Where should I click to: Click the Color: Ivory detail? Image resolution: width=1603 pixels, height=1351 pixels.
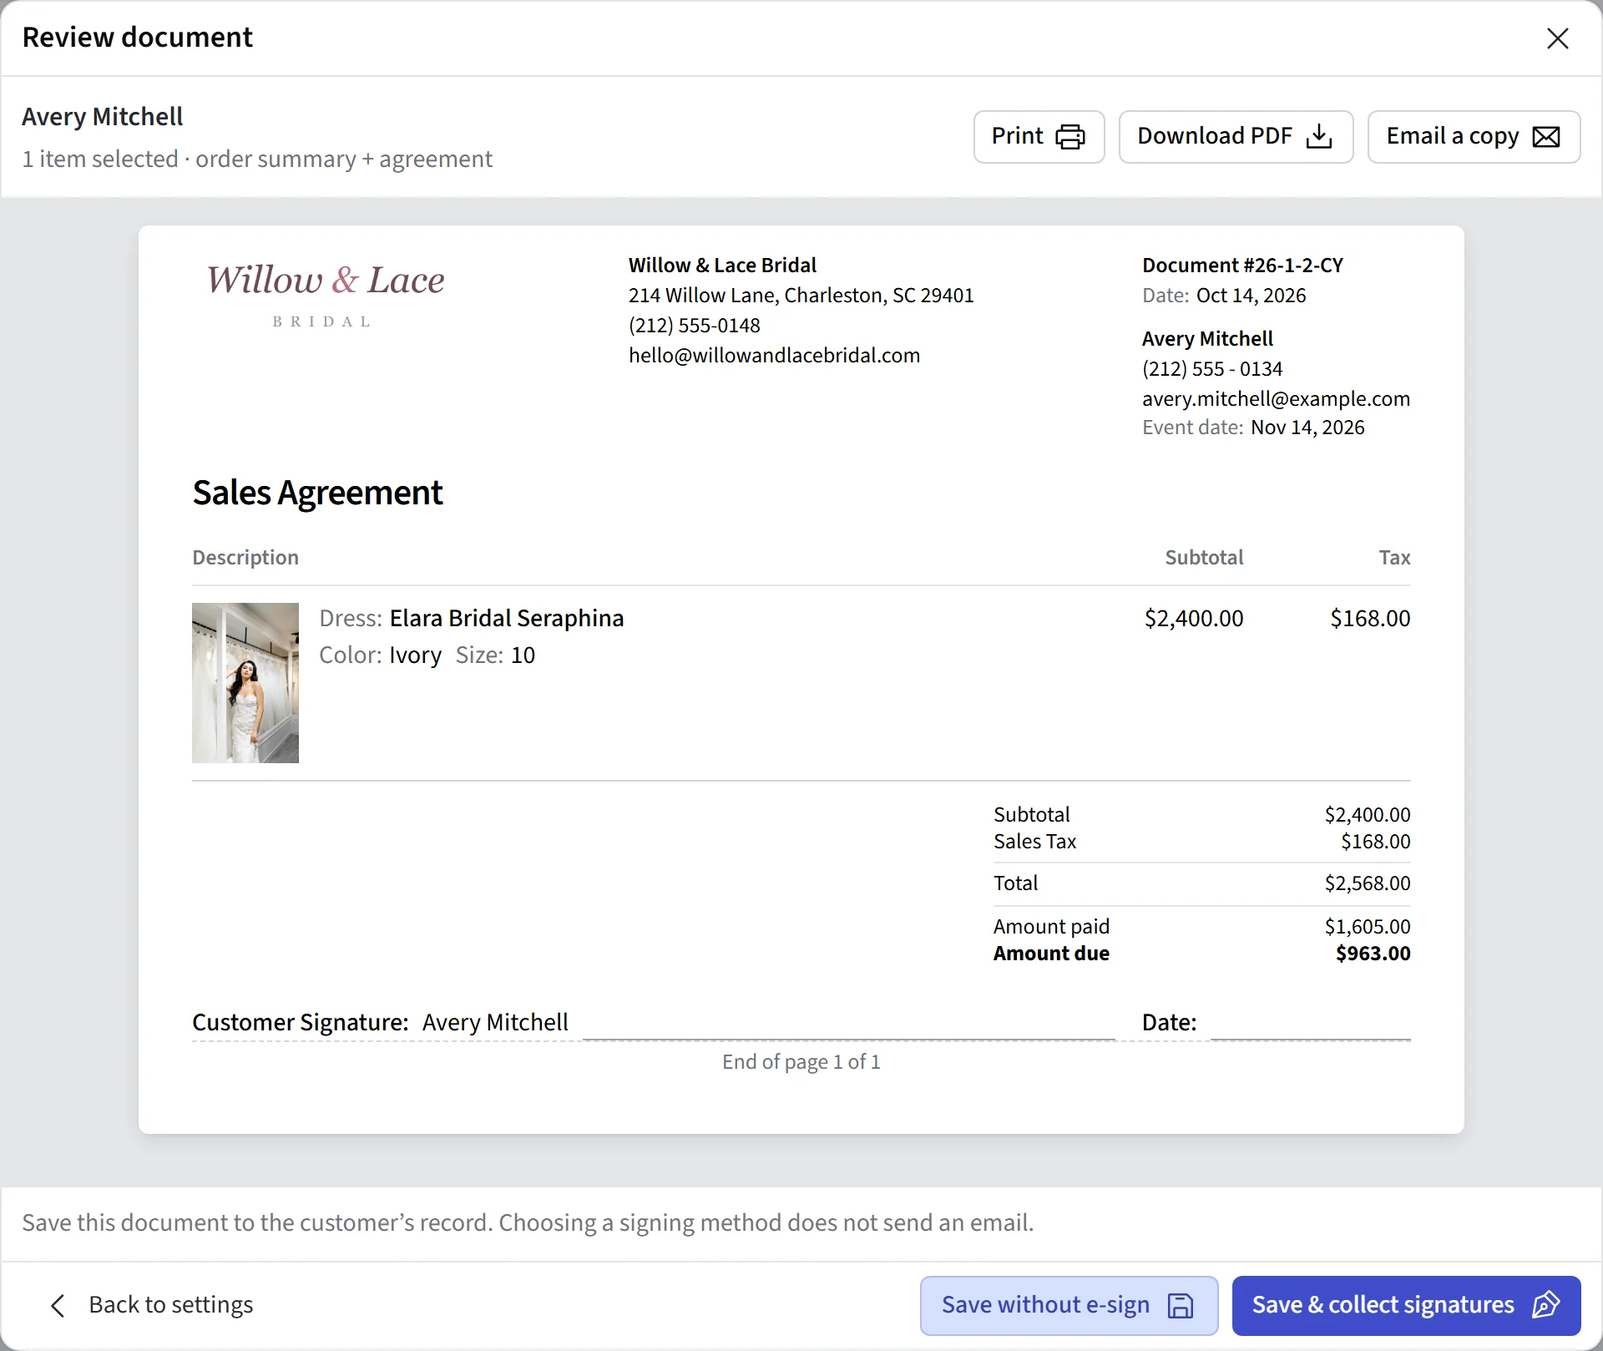point(380,655)
